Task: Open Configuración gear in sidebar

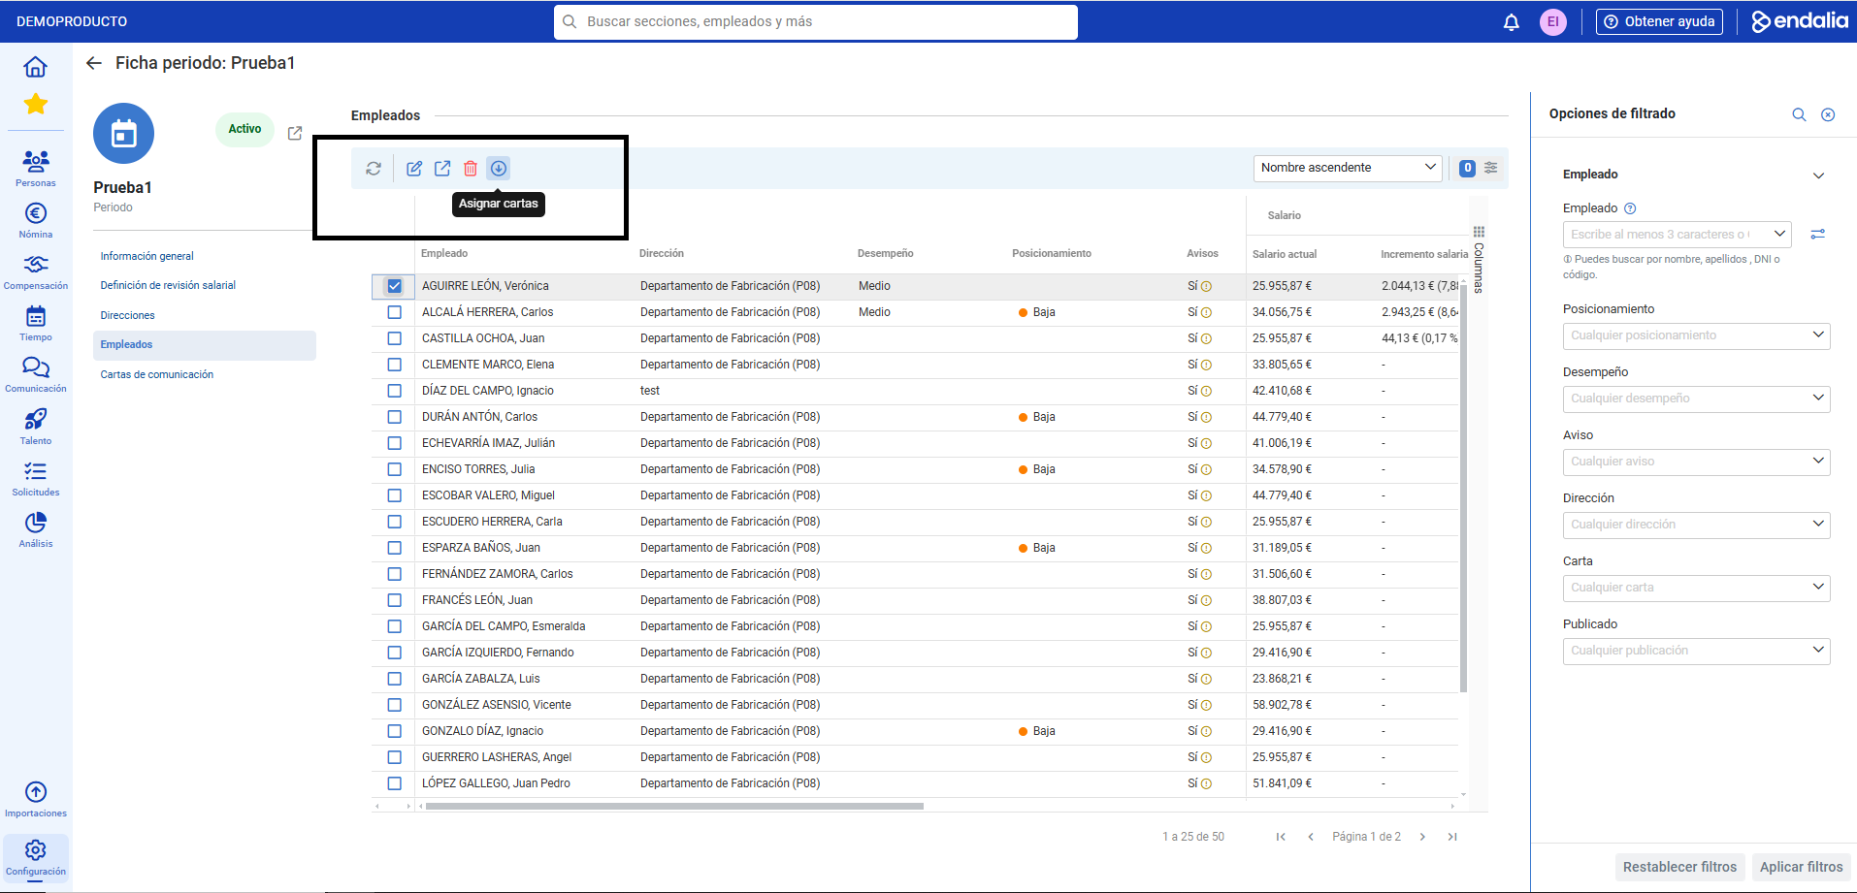Action: point(36,858)
